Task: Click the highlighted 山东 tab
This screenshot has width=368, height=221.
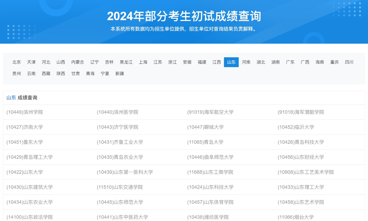Action: coord(231,62)
